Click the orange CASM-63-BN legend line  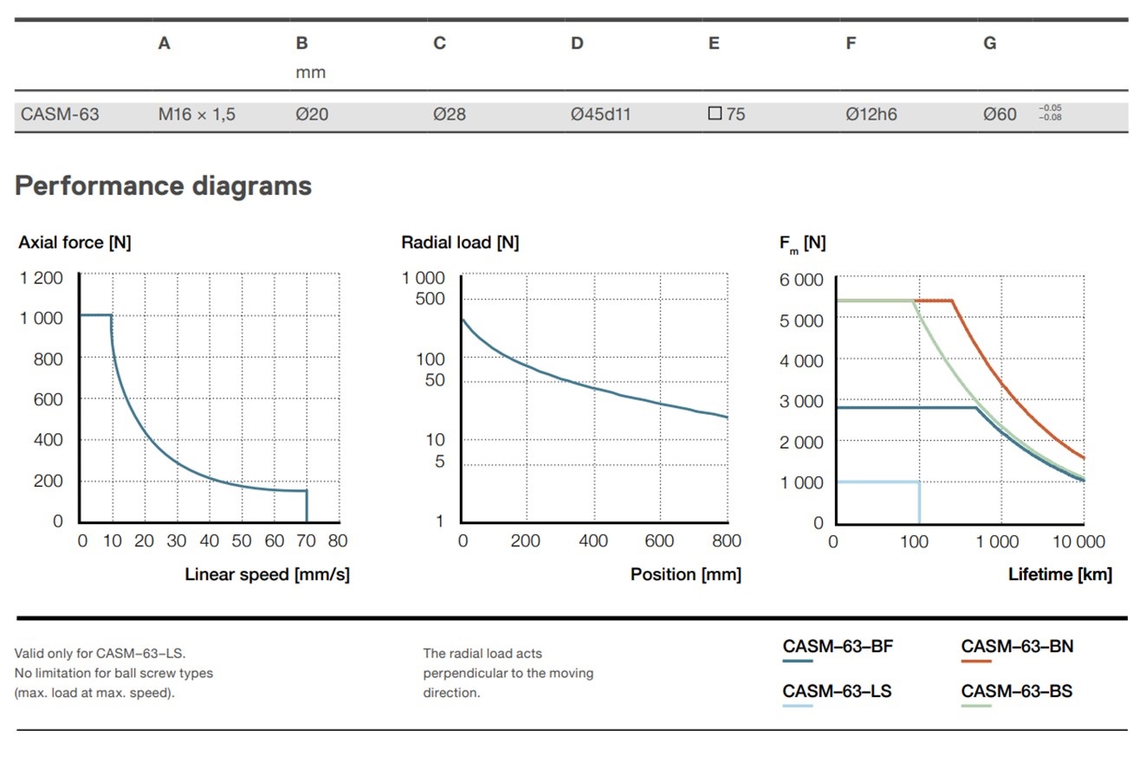tap(976, 662)
